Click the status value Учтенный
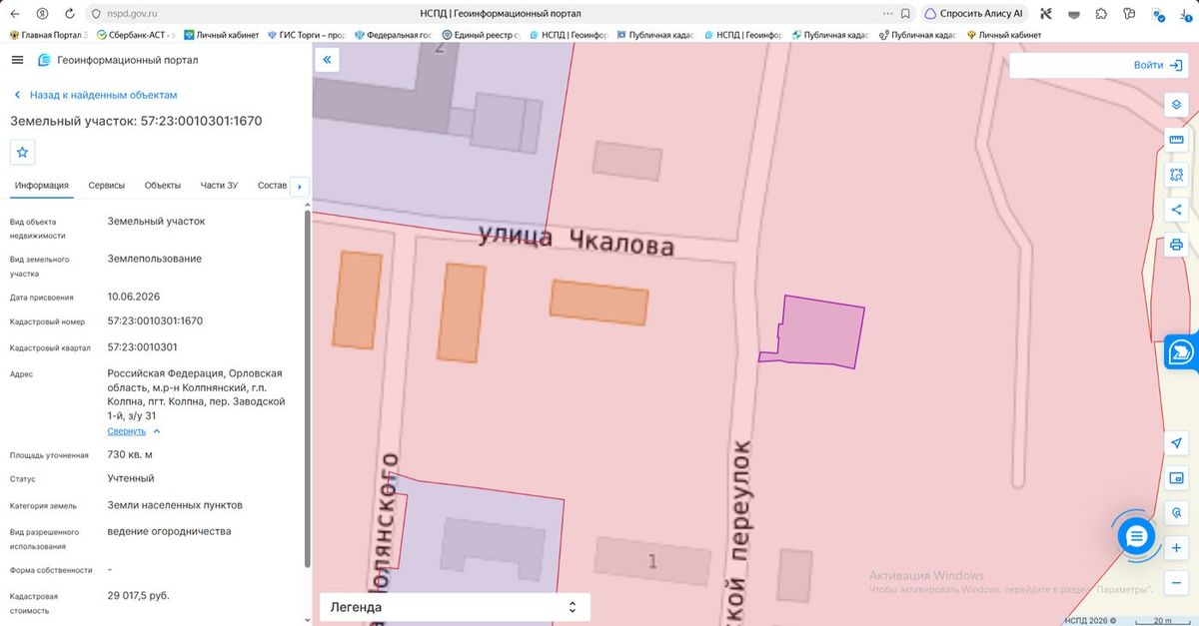The height and width of the screenshot is (626, 1199). pos(131,478)
